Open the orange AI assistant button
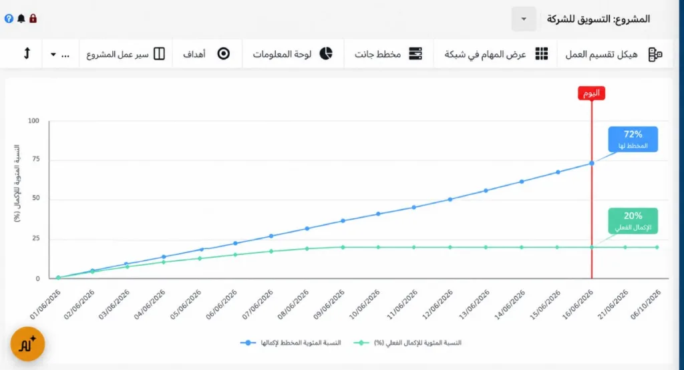Viewport: 684px width, 370px height. [x=27, y=344]
